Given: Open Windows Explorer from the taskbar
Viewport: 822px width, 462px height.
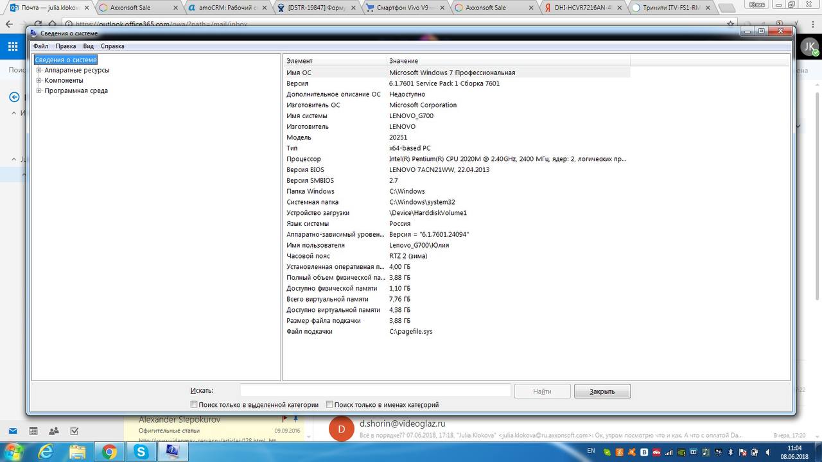Looking at the screenshot, I should coord(77,452).
